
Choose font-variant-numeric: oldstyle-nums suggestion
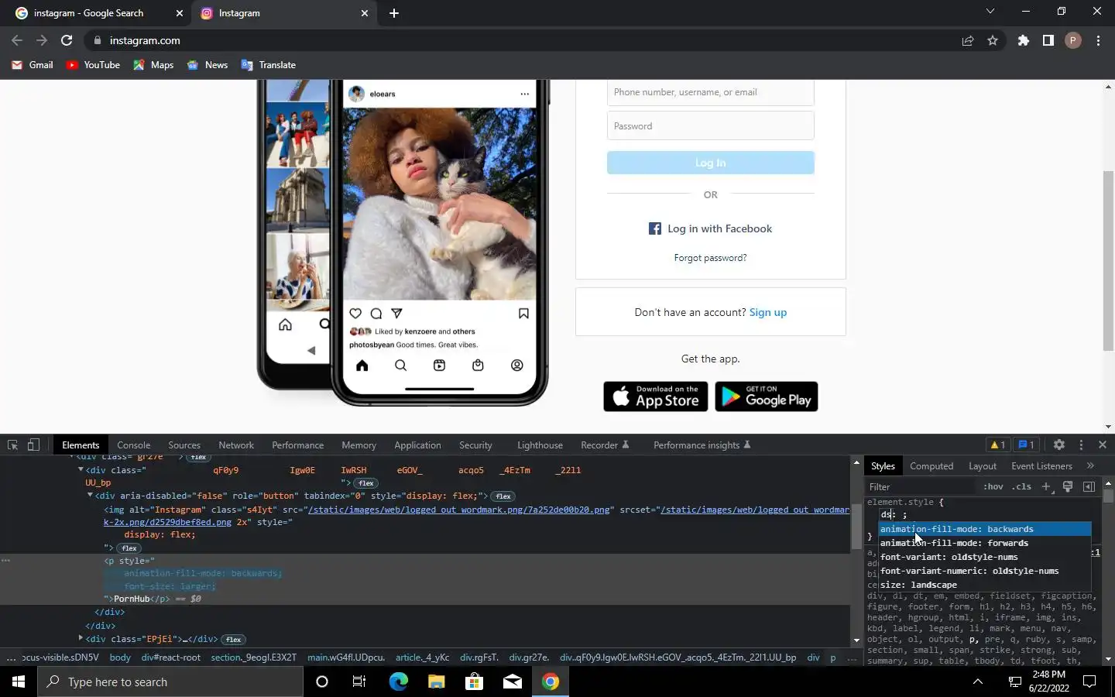[x=985, y=571]
